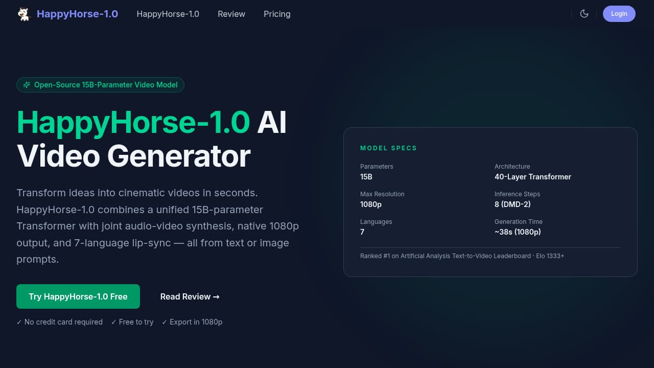This screenshot has width=654, height=368.
Task: Open the Pricing navigation item
Action: pos(277,14)
